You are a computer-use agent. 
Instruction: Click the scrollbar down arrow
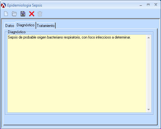(x=149, y=110)
